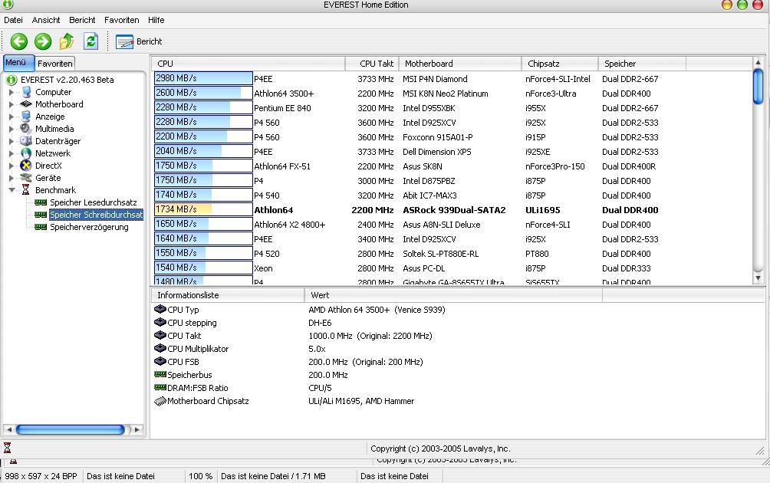
Task: Select the 2980 MB/s P4EE result bar
Action: pyautogui.click(x=203, y=78)
